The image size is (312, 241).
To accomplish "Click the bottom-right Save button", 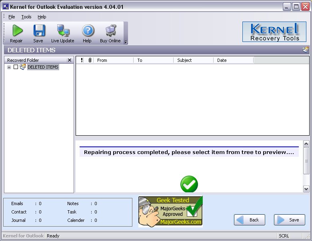I will click(x=290, y=220).
